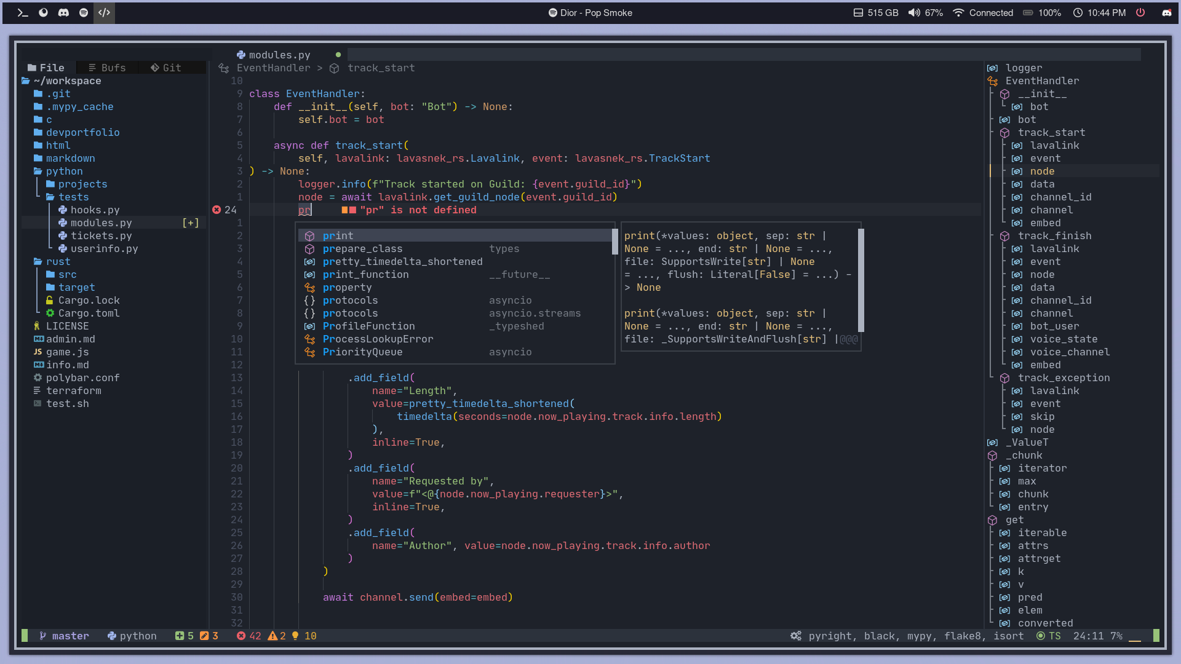Click the terminal icon in top bar

click(x=23, y=12)
